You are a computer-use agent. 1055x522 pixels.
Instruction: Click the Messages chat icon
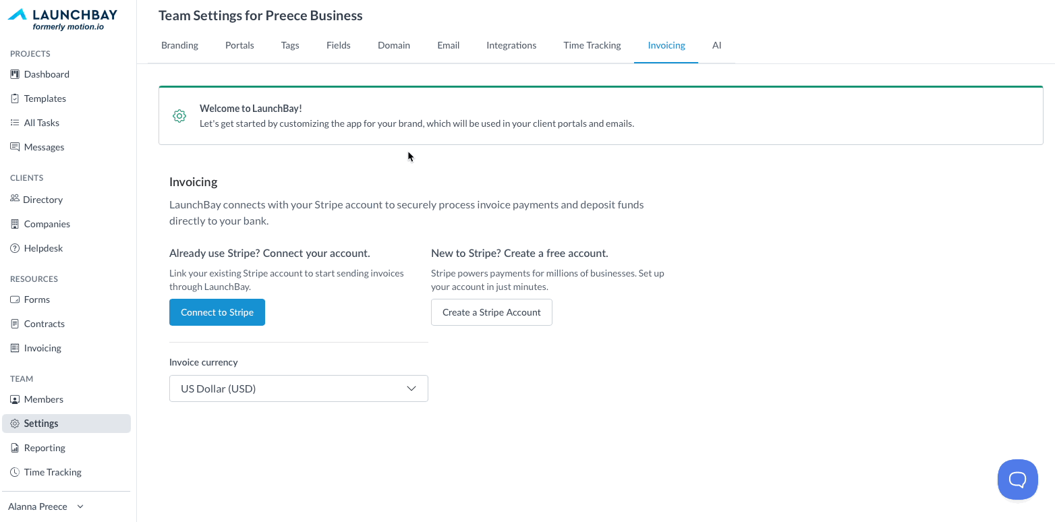click(x=15, y=147)
